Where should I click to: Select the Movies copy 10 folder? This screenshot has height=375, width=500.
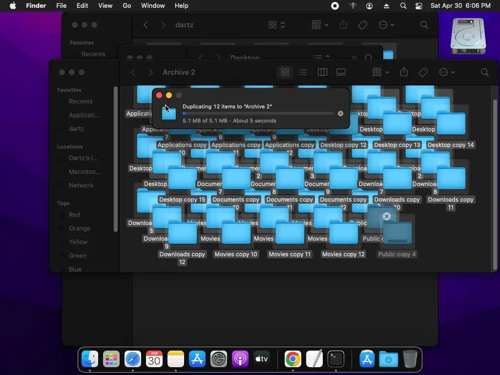(236, 233)
